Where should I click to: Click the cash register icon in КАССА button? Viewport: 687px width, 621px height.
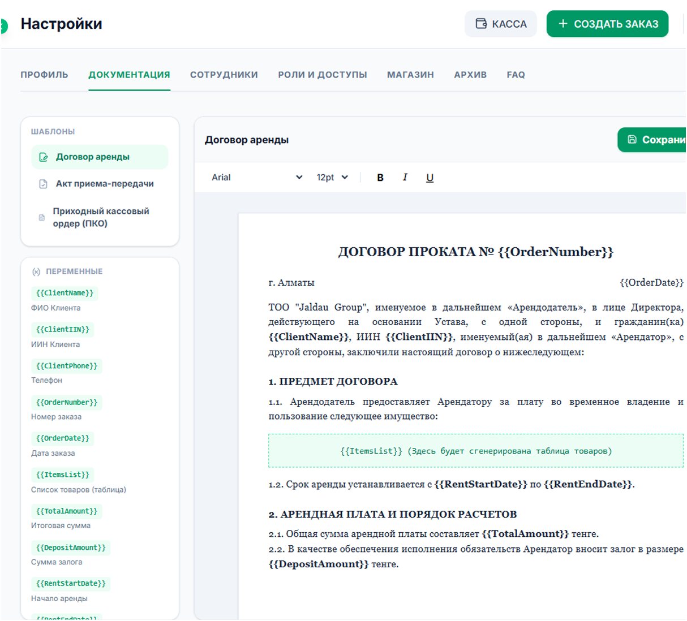coord(481,24)
